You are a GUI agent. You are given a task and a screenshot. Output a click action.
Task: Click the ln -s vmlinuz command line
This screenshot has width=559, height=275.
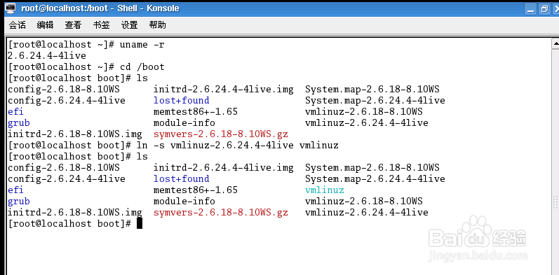(x=173, y=145)
